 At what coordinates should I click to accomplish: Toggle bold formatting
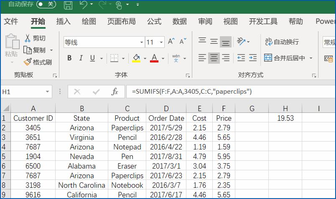[69, 58]
